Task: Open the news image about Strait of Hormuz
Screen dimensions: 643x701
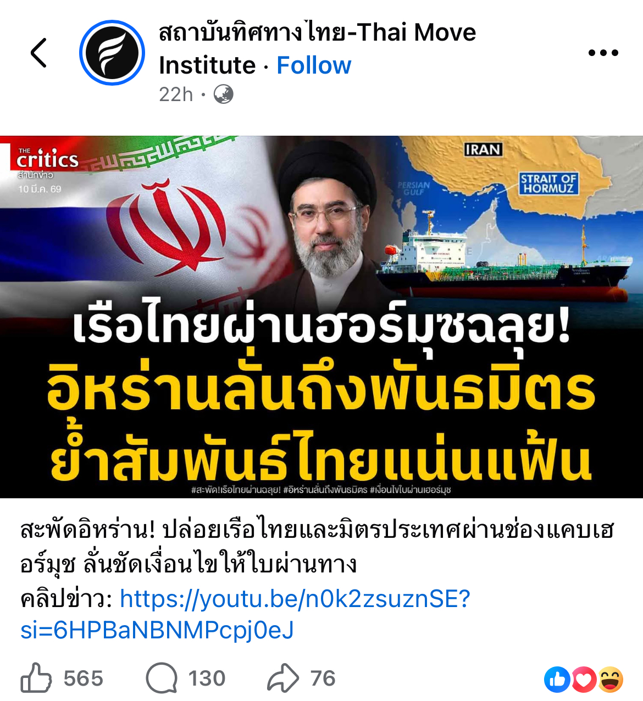Action: [321, 317]
